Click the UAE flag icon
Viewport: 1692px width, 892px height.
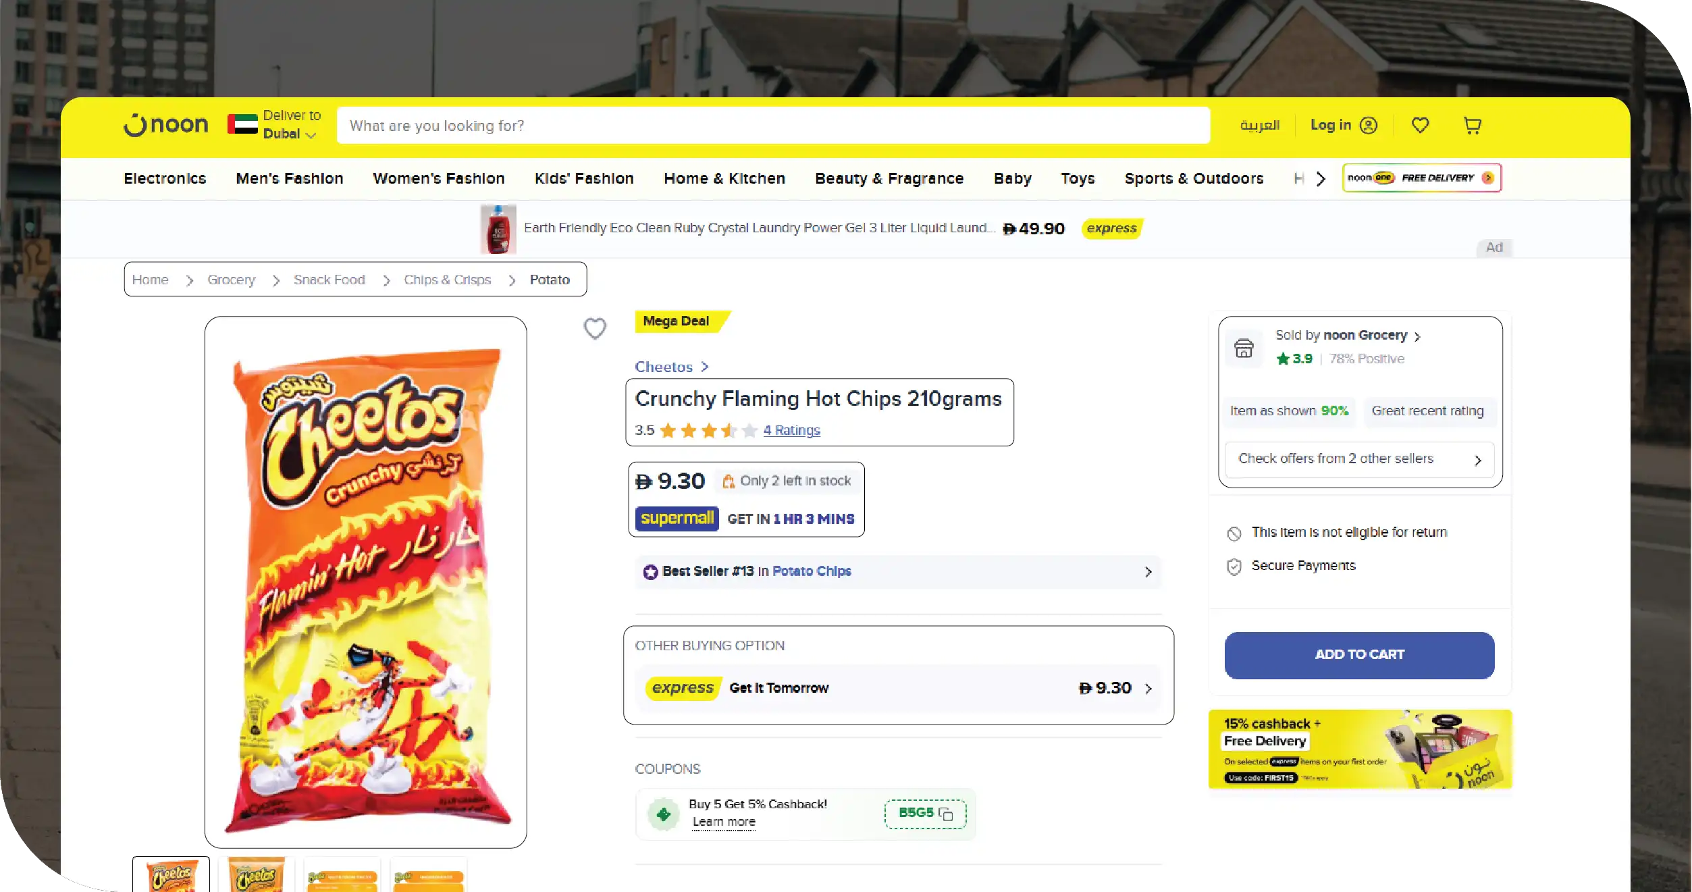pyautogui.click(x=242, y=124)
